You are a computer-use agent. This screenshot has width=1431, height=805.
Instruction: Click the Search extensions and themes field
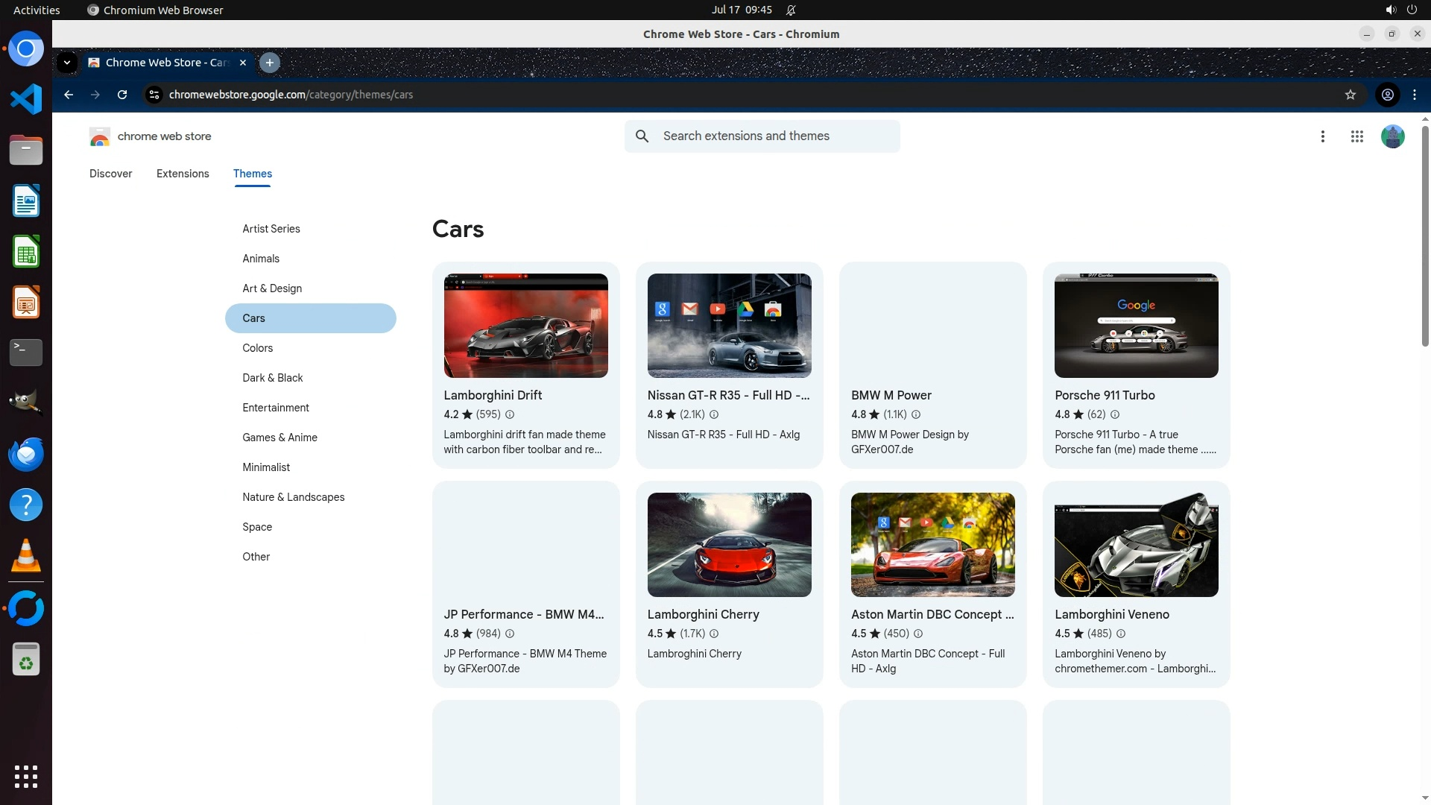point(775,136)
